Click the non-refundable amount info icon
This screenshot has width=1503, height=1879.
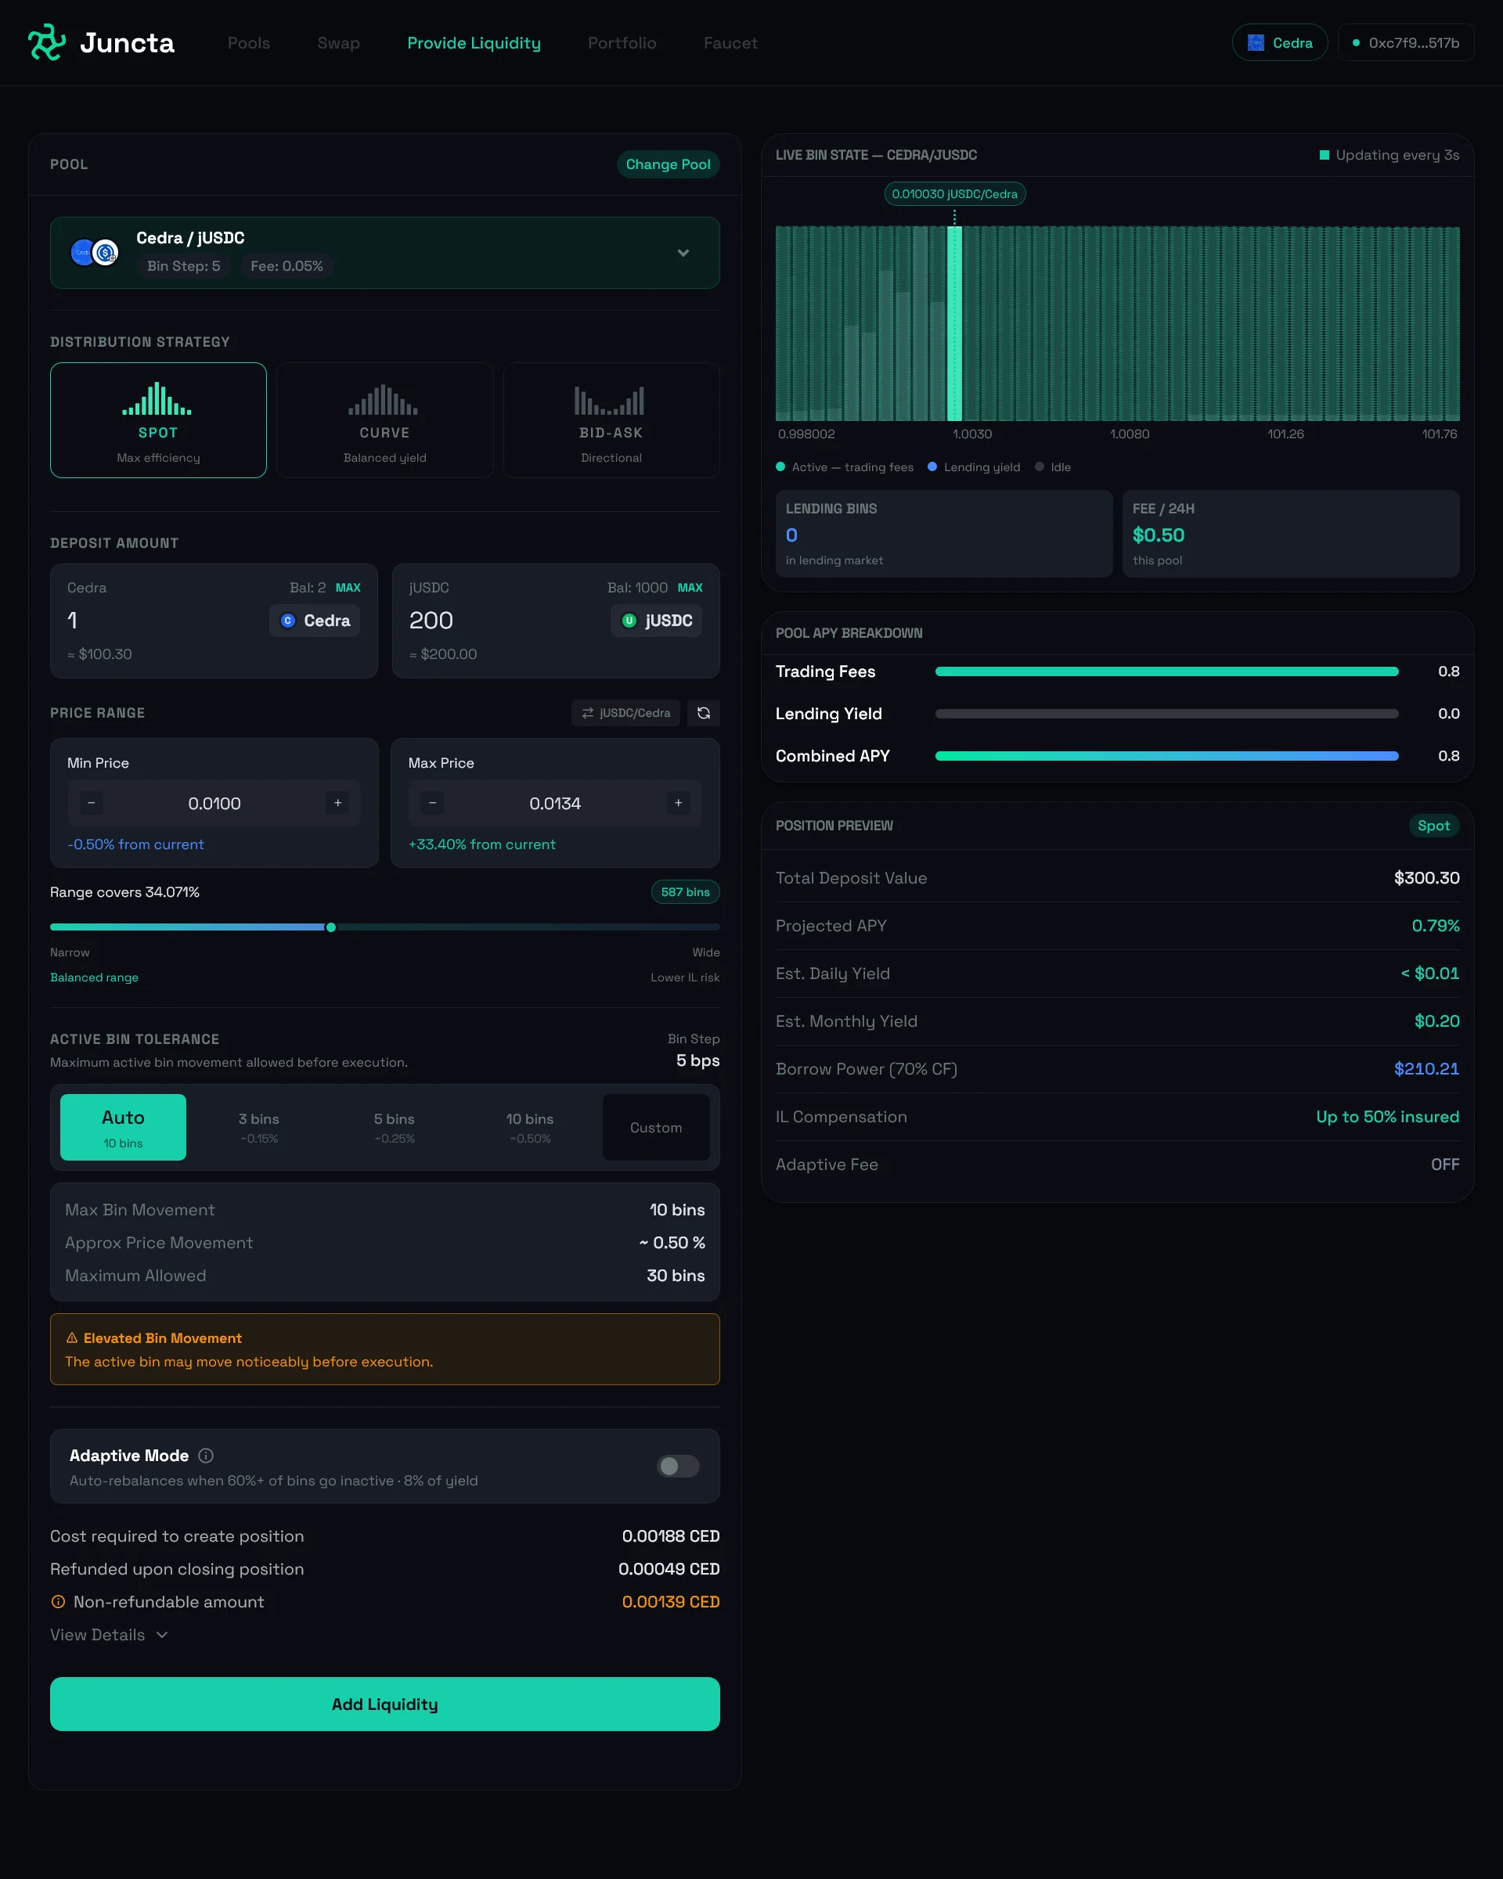pos(59,1602)
